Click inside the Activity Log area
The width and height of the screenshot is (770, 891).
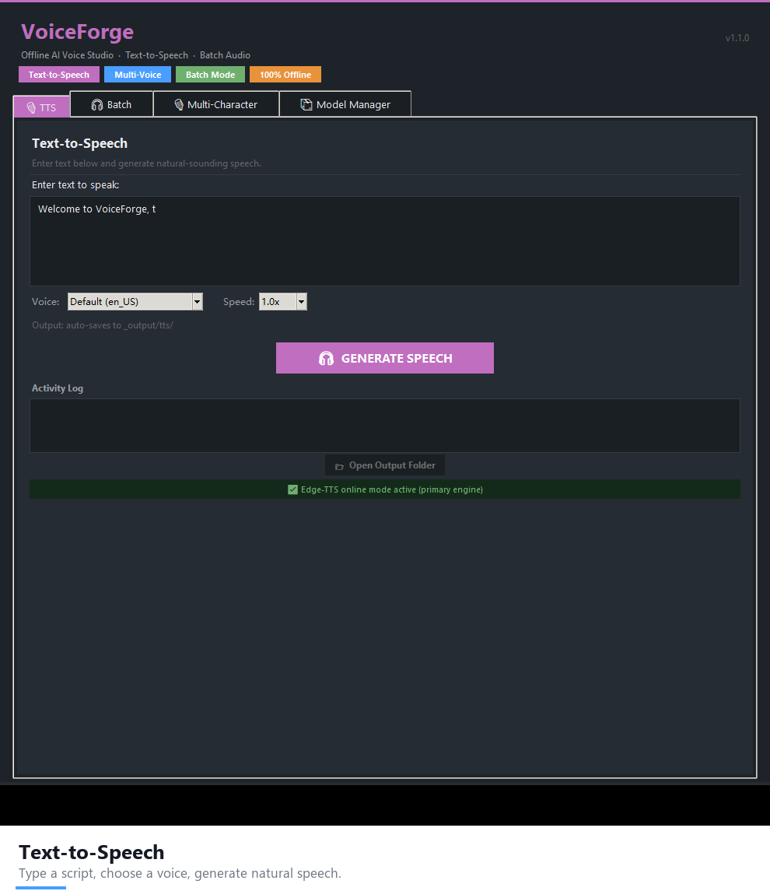click(384, 426)
